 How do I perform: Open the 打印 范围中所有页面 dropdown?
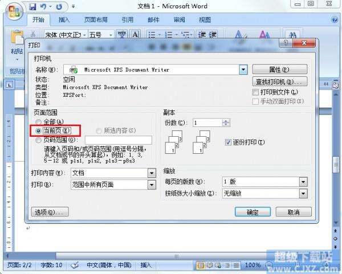tap(152, 185)
